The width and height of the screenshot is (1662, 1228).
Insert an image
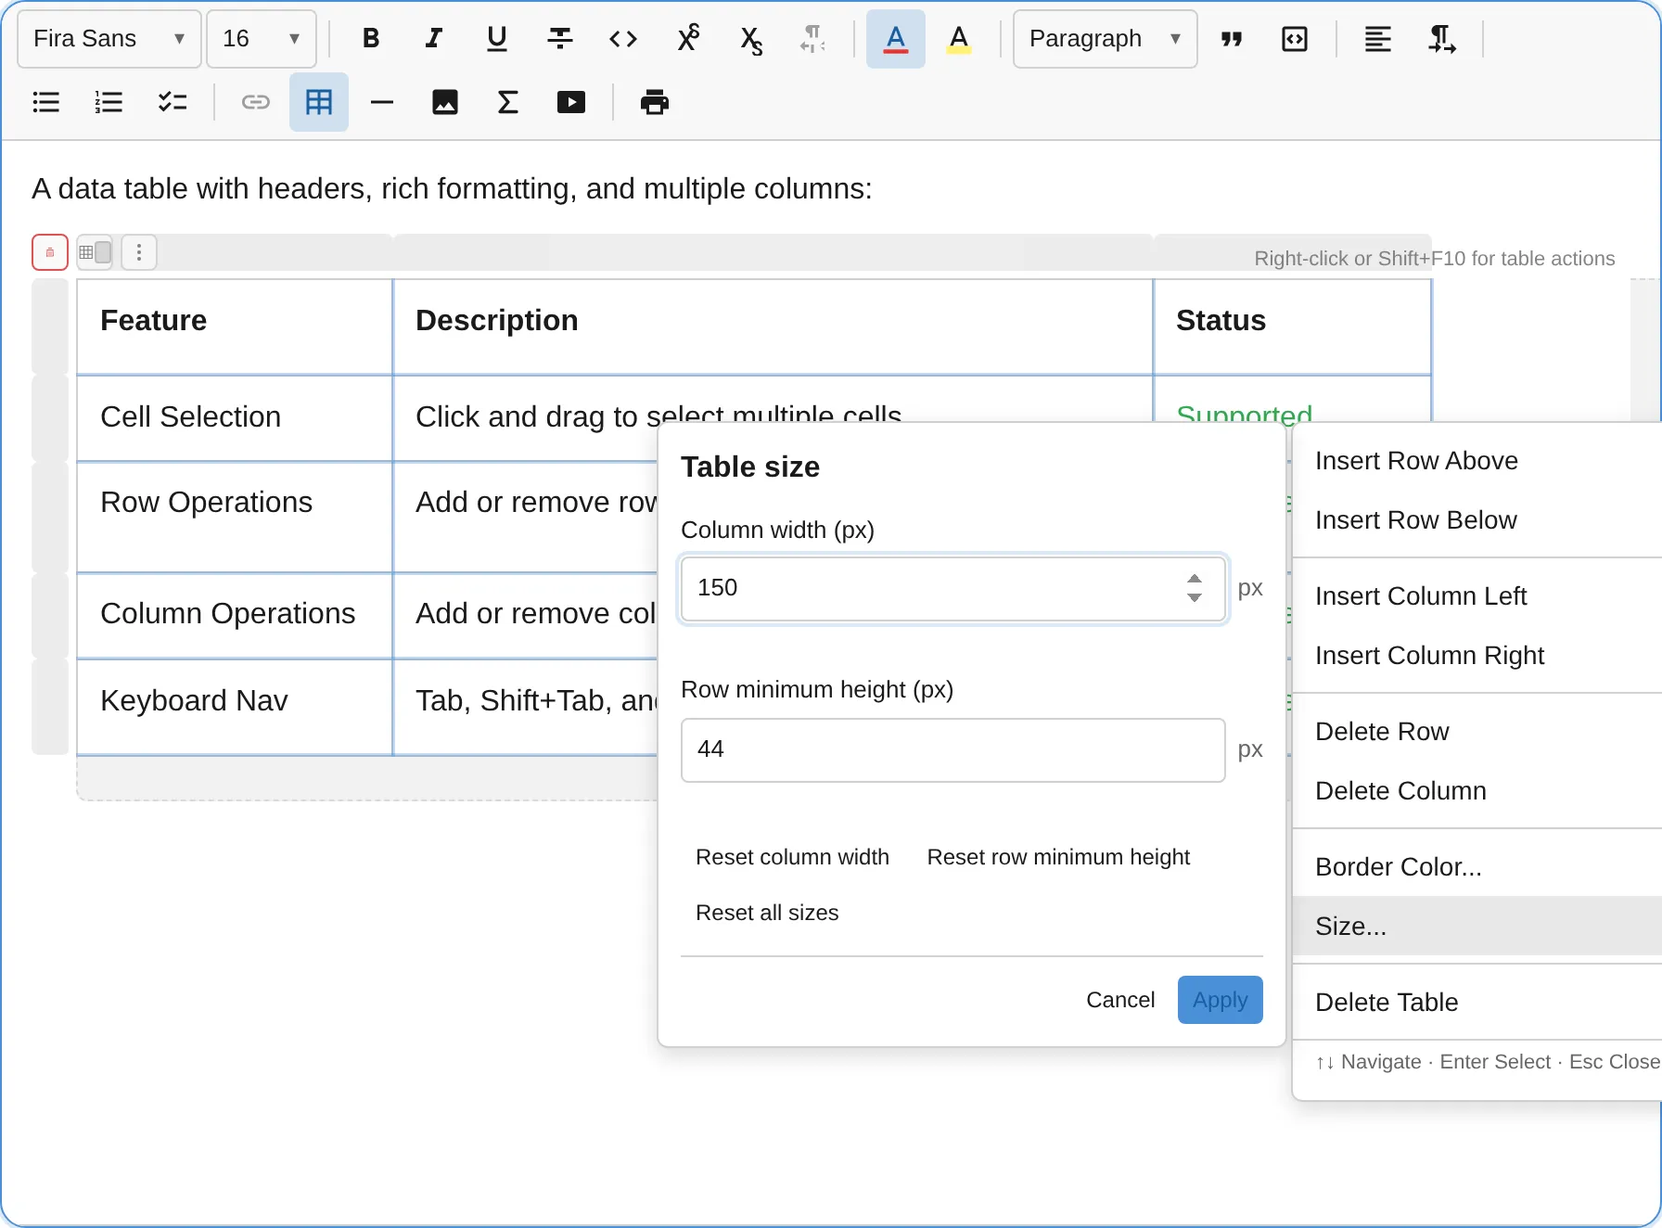[445, 102]
